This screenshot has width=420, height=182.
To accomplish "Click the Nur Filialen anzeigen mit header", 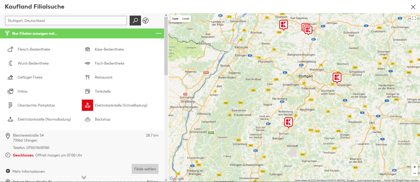I will pyautogui.click(x=82, y=33).
